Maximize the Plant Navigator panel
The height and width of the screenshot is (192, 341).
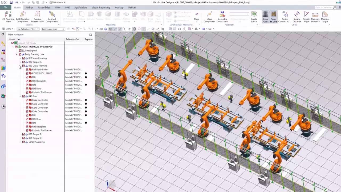pos(91,35)
